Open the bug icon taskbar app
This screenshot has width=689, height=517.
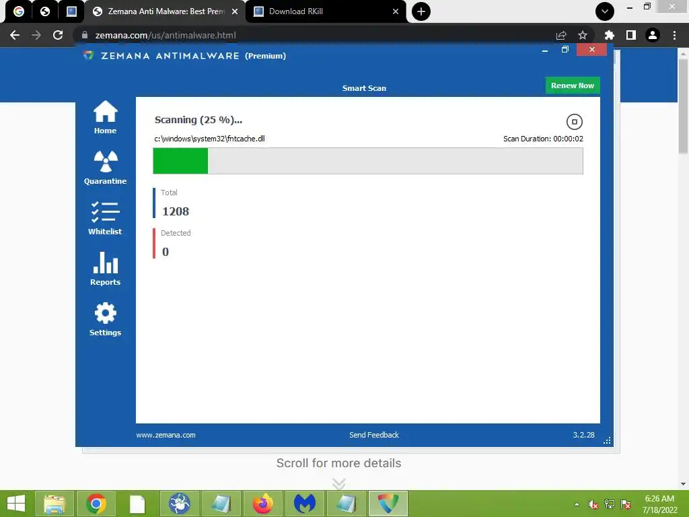coord(179,504)
